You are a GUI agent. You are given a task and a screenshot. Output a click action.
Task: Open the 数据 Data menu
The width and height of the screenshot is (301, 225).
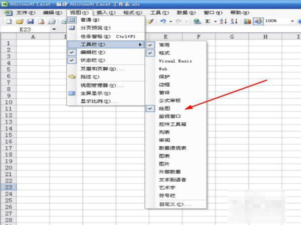pyautogui.click(x=186, y=13)
